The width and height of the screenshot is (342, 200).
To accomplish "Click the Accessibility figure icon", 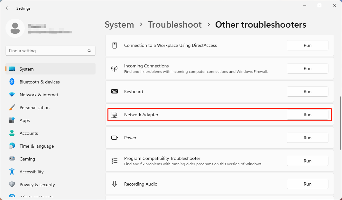I will pyautogui.click(x=12, y=171).
